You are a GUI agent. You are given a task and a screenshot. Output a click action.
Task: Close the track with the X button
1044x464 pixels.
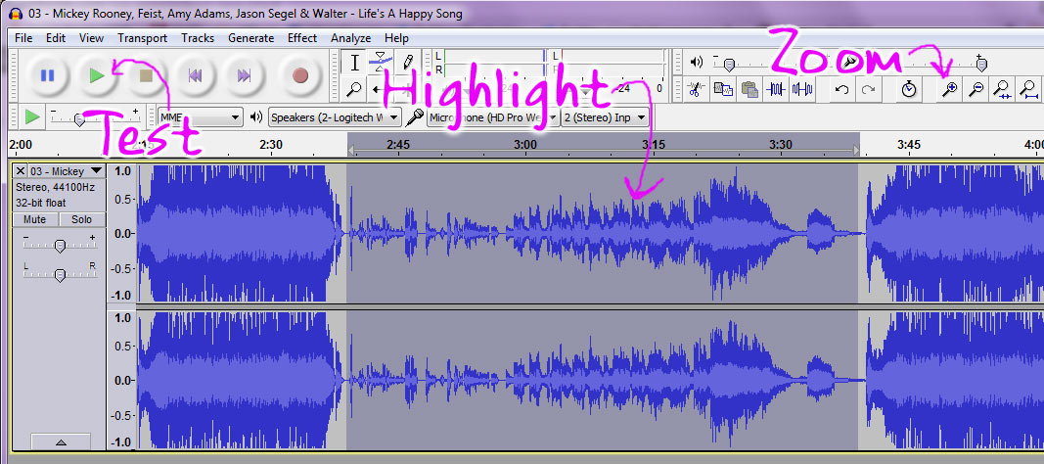[21, 171]
